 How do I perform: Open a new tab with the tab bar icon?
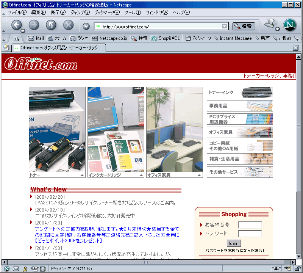pyautogui.click(x=6, y=47)
